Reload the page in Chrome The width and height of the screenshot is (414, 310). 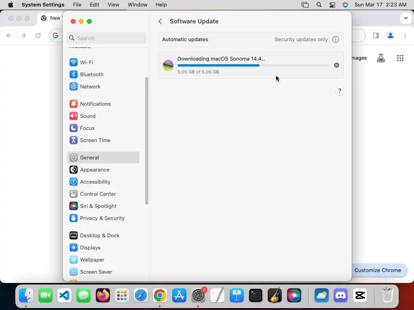point(38,36)
